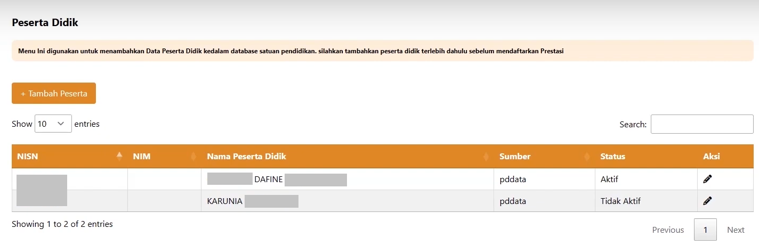Image resolution: width=759 pixels, height=245 pixels.
Task: Click the sort arrow in the NIM column
Action: point(193,157)
